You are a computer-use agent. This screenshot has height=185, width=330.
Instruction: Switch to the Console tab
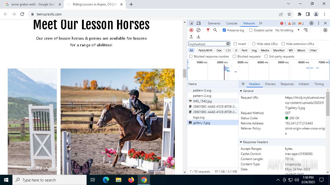click(232, 23)
